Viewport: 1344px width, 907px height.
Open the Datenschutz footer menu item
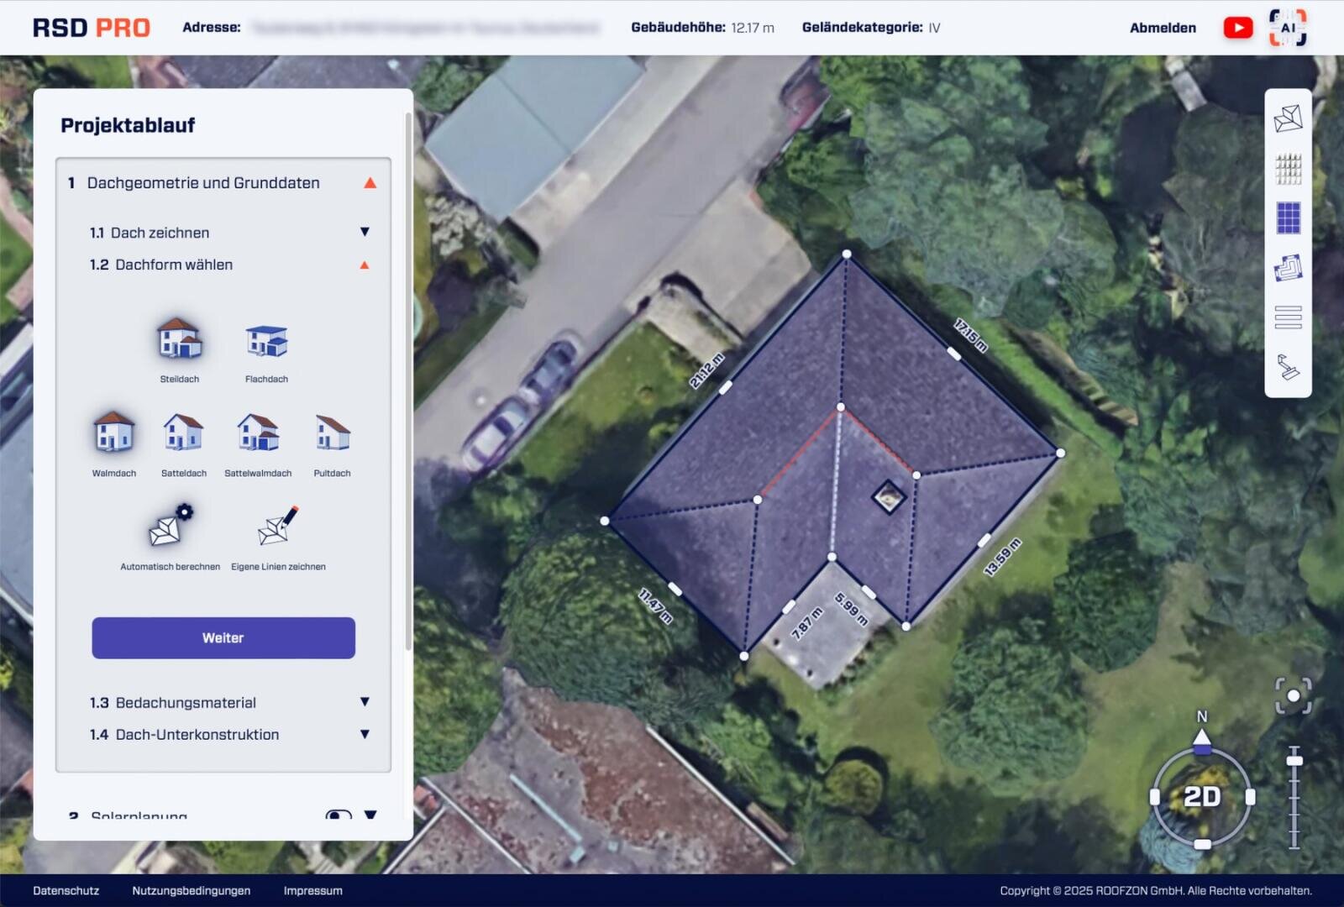[x=64, y=890]
